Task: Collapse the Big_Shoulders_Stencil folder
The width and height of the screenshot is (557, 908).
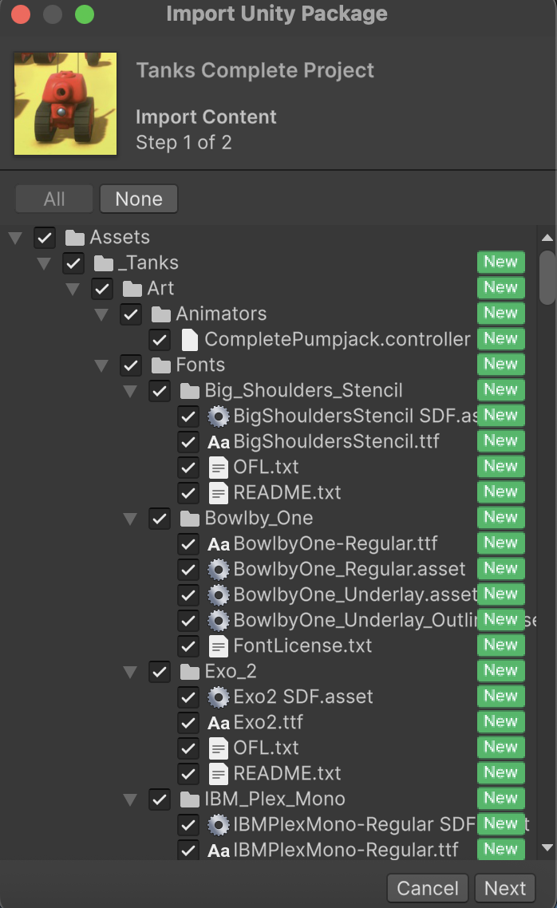Action: pos(130,390)
